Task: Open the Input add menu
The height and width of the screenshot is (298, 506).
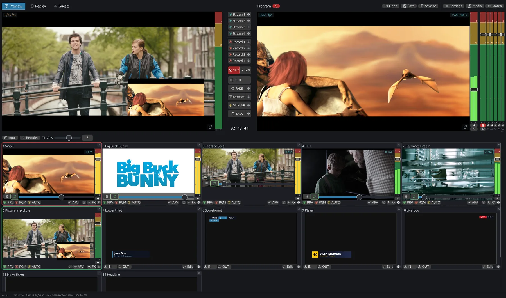Action: 10,138
